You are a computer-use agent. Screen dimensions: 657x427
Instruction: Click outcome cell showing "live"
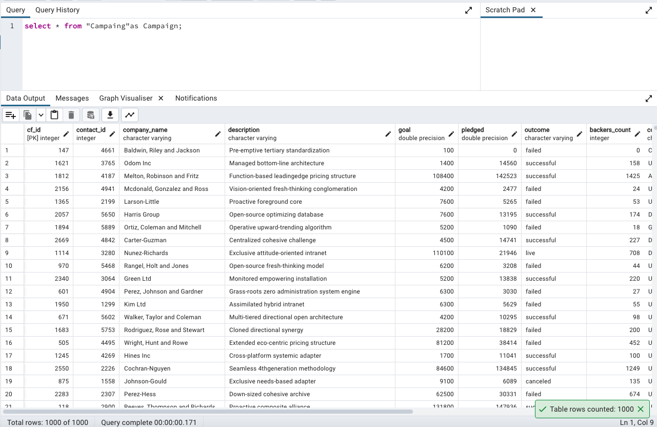[554, 253]
